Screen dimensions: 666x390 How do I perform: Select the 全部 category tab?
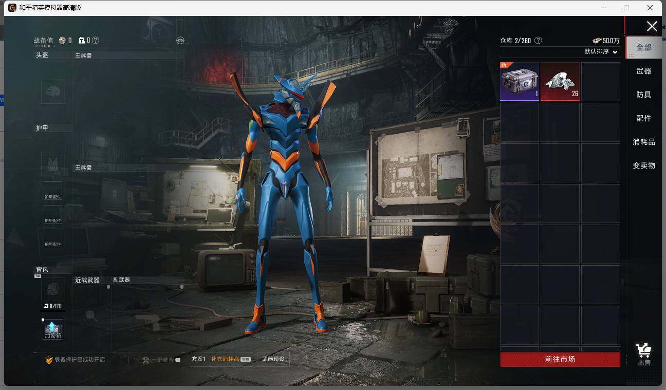click(644, 47)
